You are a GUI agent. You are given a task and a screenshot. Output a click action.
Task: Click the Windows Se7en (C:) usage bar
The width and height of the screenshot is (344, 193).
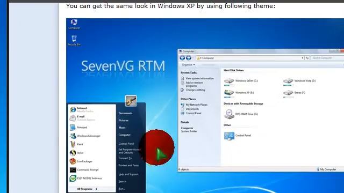[x=230, y=85]
